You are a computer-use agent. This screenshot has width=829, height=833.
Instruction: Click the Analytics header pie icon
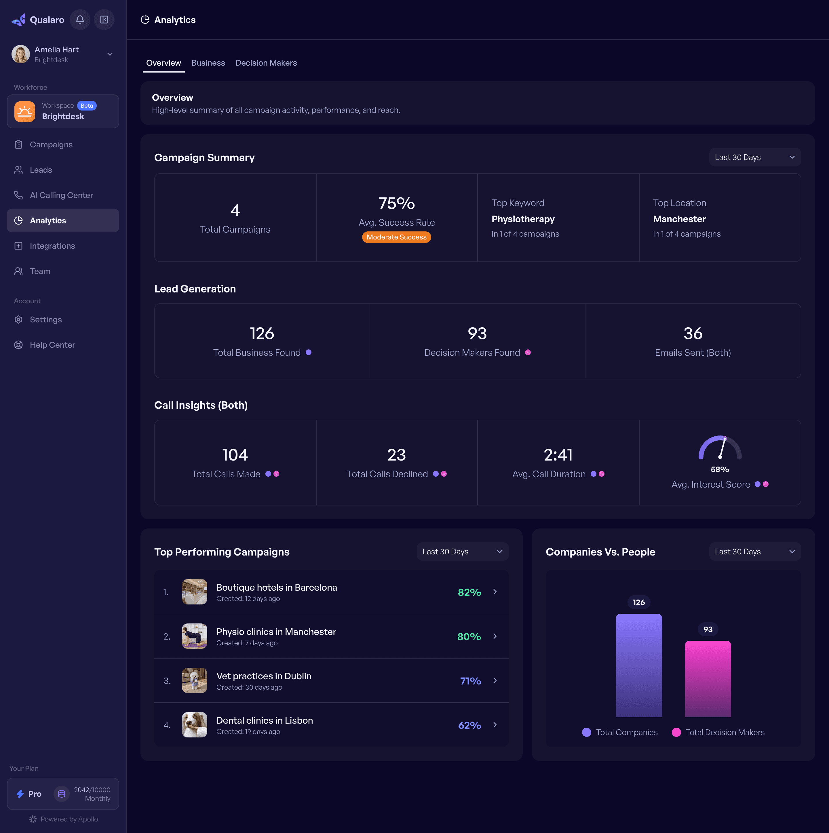145,20
